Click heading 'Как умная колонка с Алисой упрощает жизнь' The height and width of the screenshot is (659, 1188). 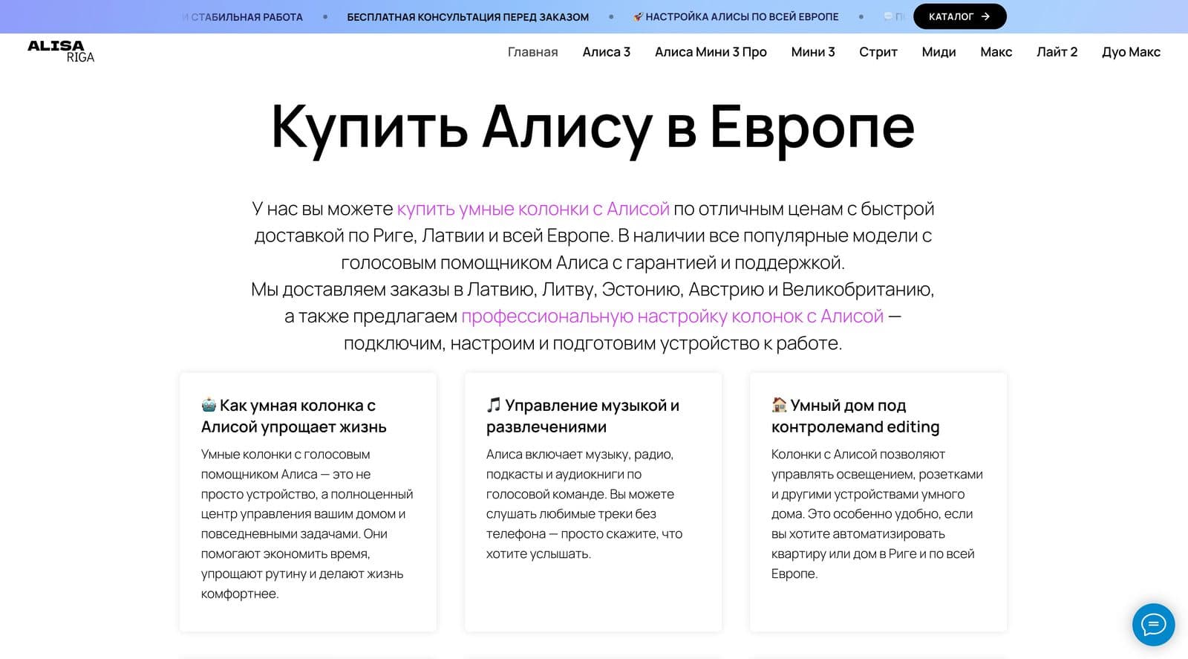click(x=294, y=416)
